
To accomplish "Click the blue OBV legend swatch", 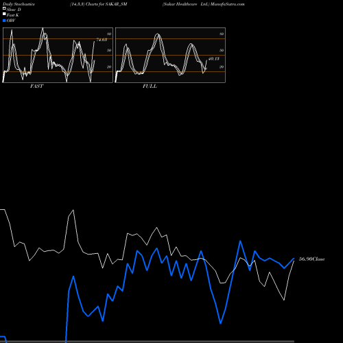I will [4, 21].
